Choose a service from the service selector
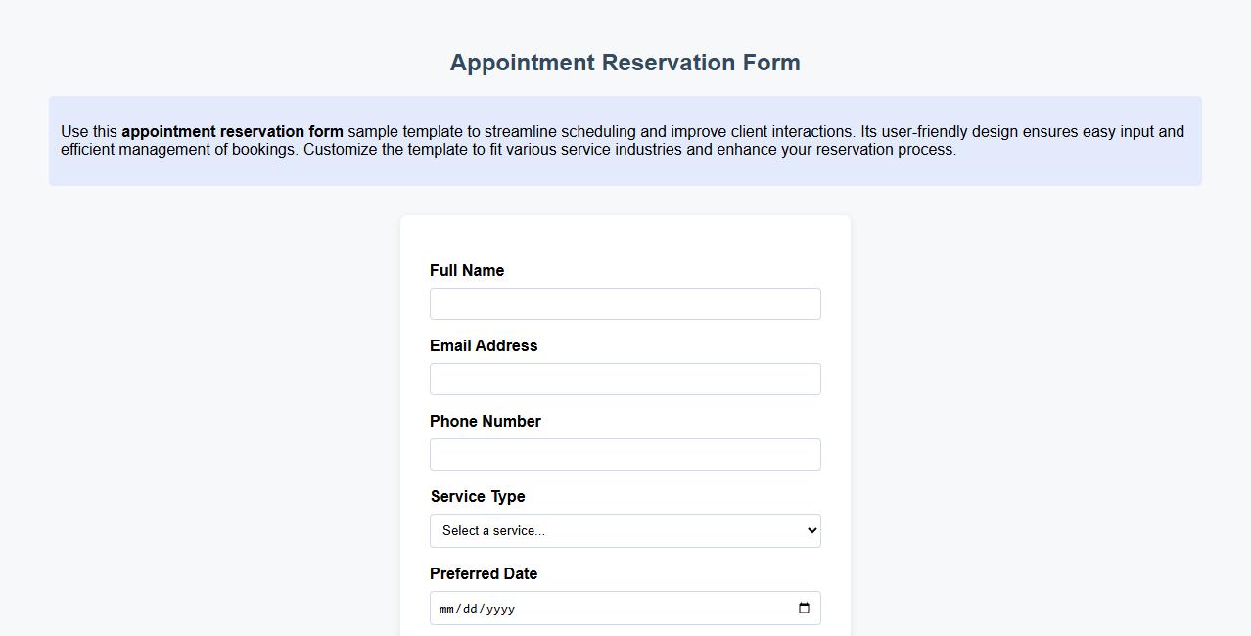 tap(625, 530)
